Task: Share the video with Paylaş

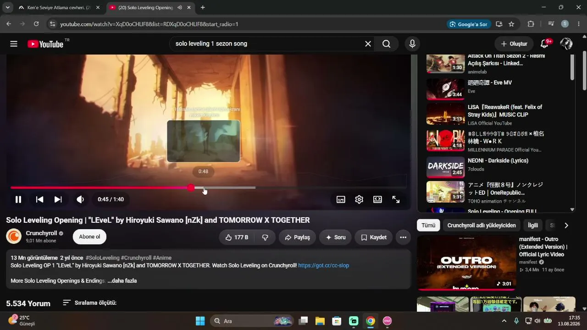Action: [297, 237]
